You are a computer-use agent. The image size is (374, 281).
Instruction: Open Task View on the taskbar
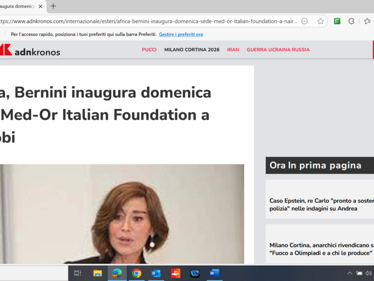78,273
